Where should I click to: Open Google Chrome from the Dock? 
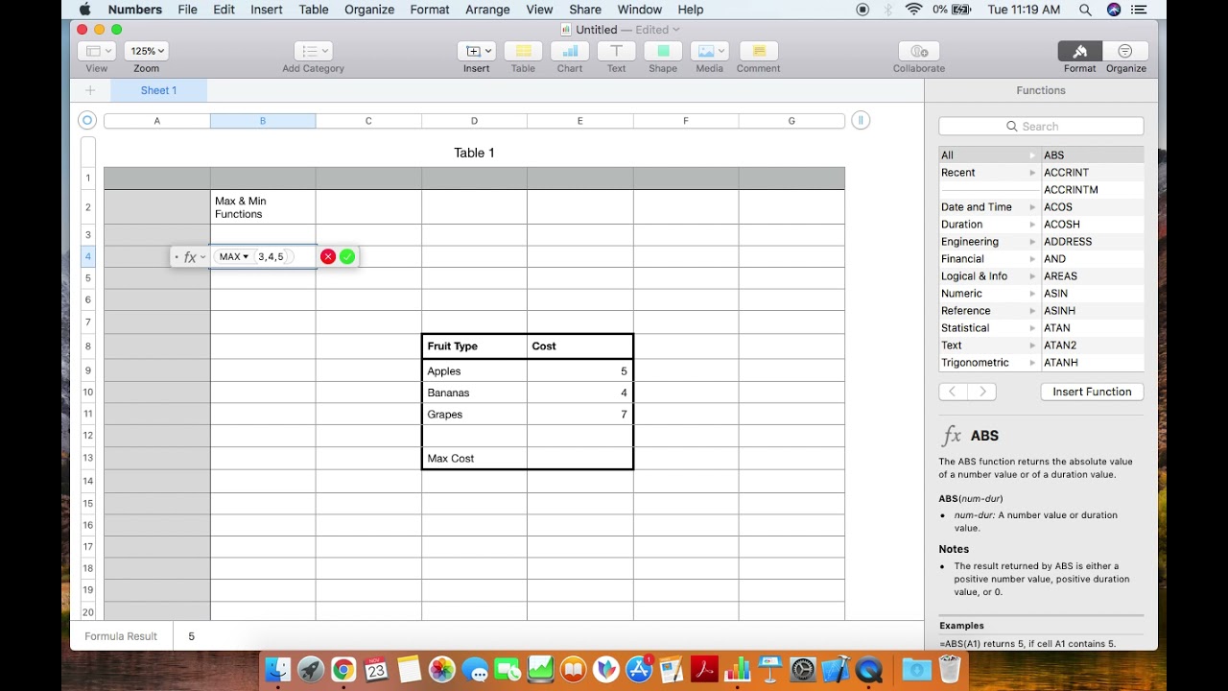pos(343,669)
